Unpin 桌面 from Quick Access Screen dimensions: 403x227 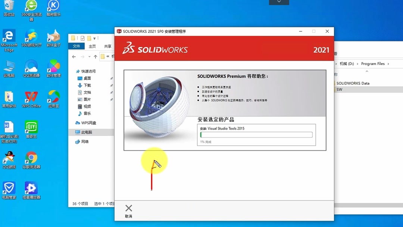[x=112, y=78]
